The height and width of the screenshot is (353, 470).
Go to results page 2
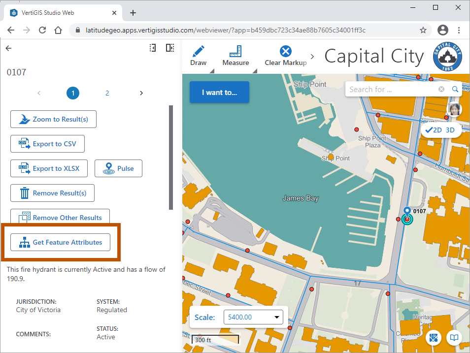[107, 93]
